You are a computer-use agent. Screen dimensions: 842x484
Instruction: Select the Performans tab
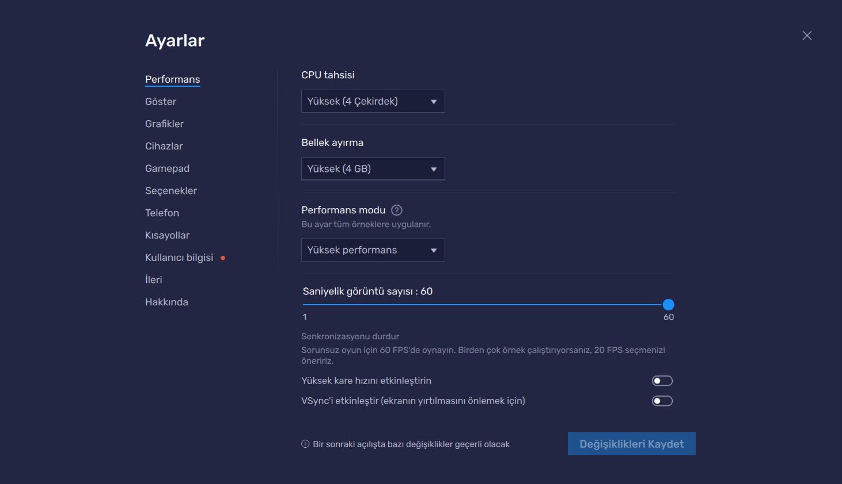pos(172,79)
